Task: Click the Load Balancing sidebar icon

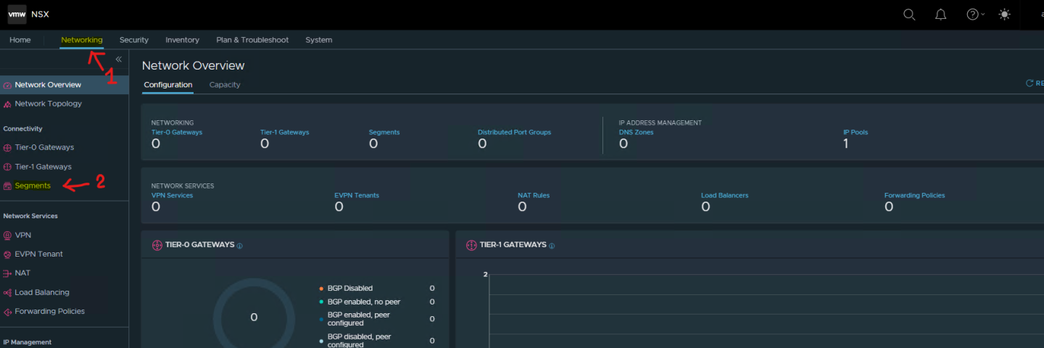Action: tap(7, 293)
